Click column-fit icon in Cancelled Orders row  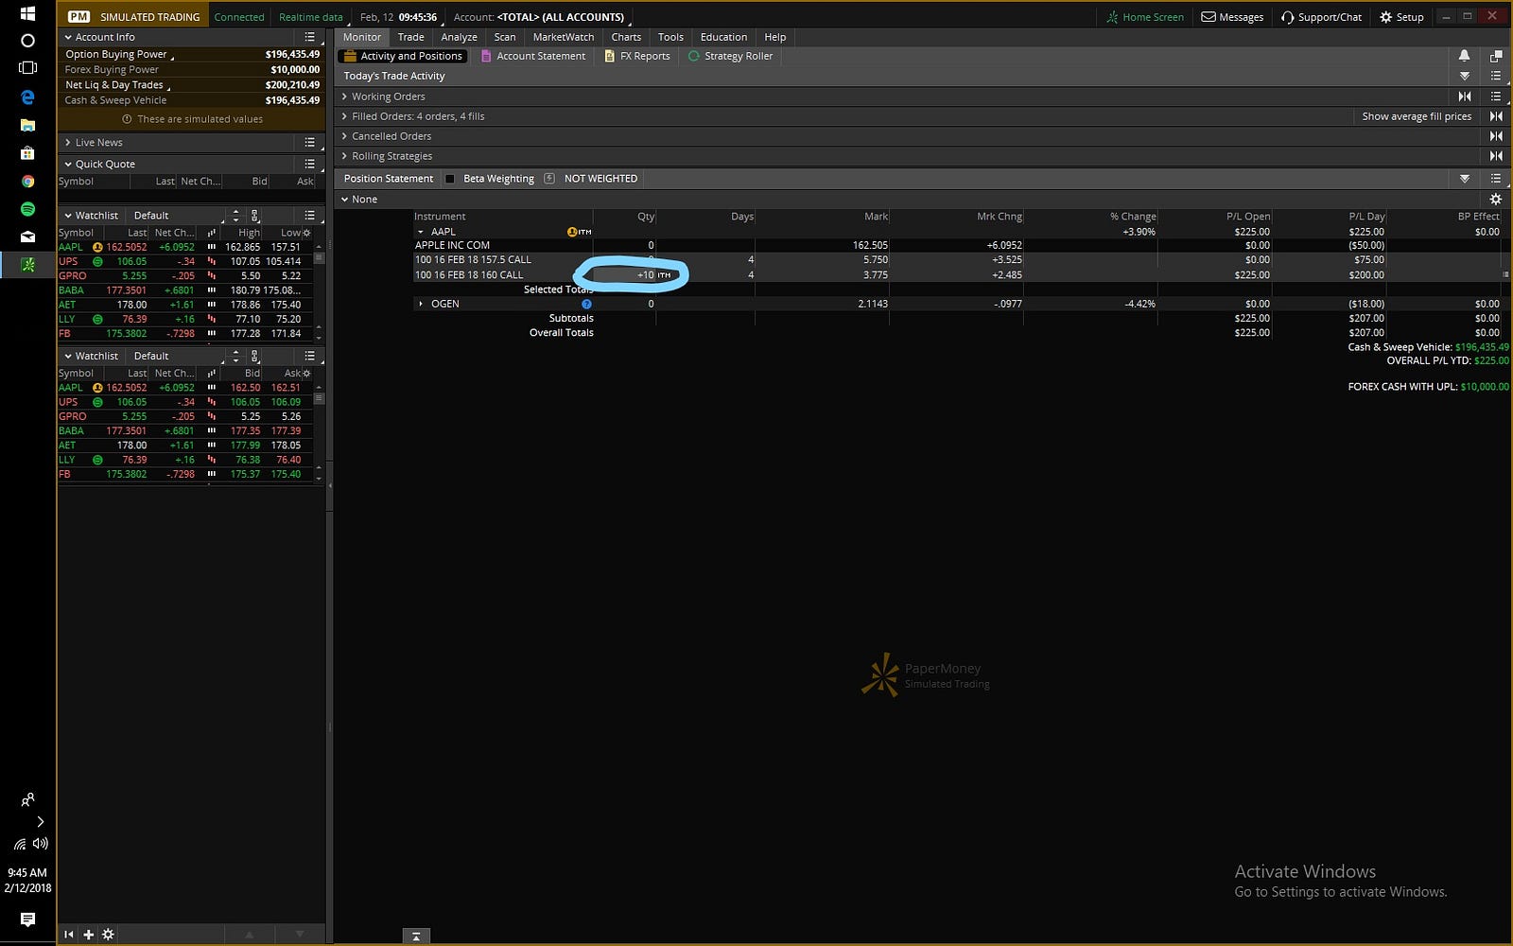pos(1496,136)
